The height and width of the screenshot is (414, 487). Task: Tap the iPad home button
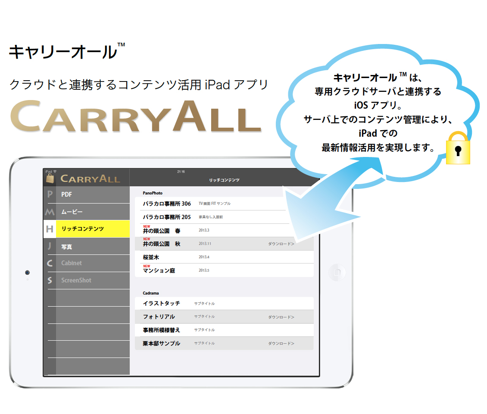(337, 273)
